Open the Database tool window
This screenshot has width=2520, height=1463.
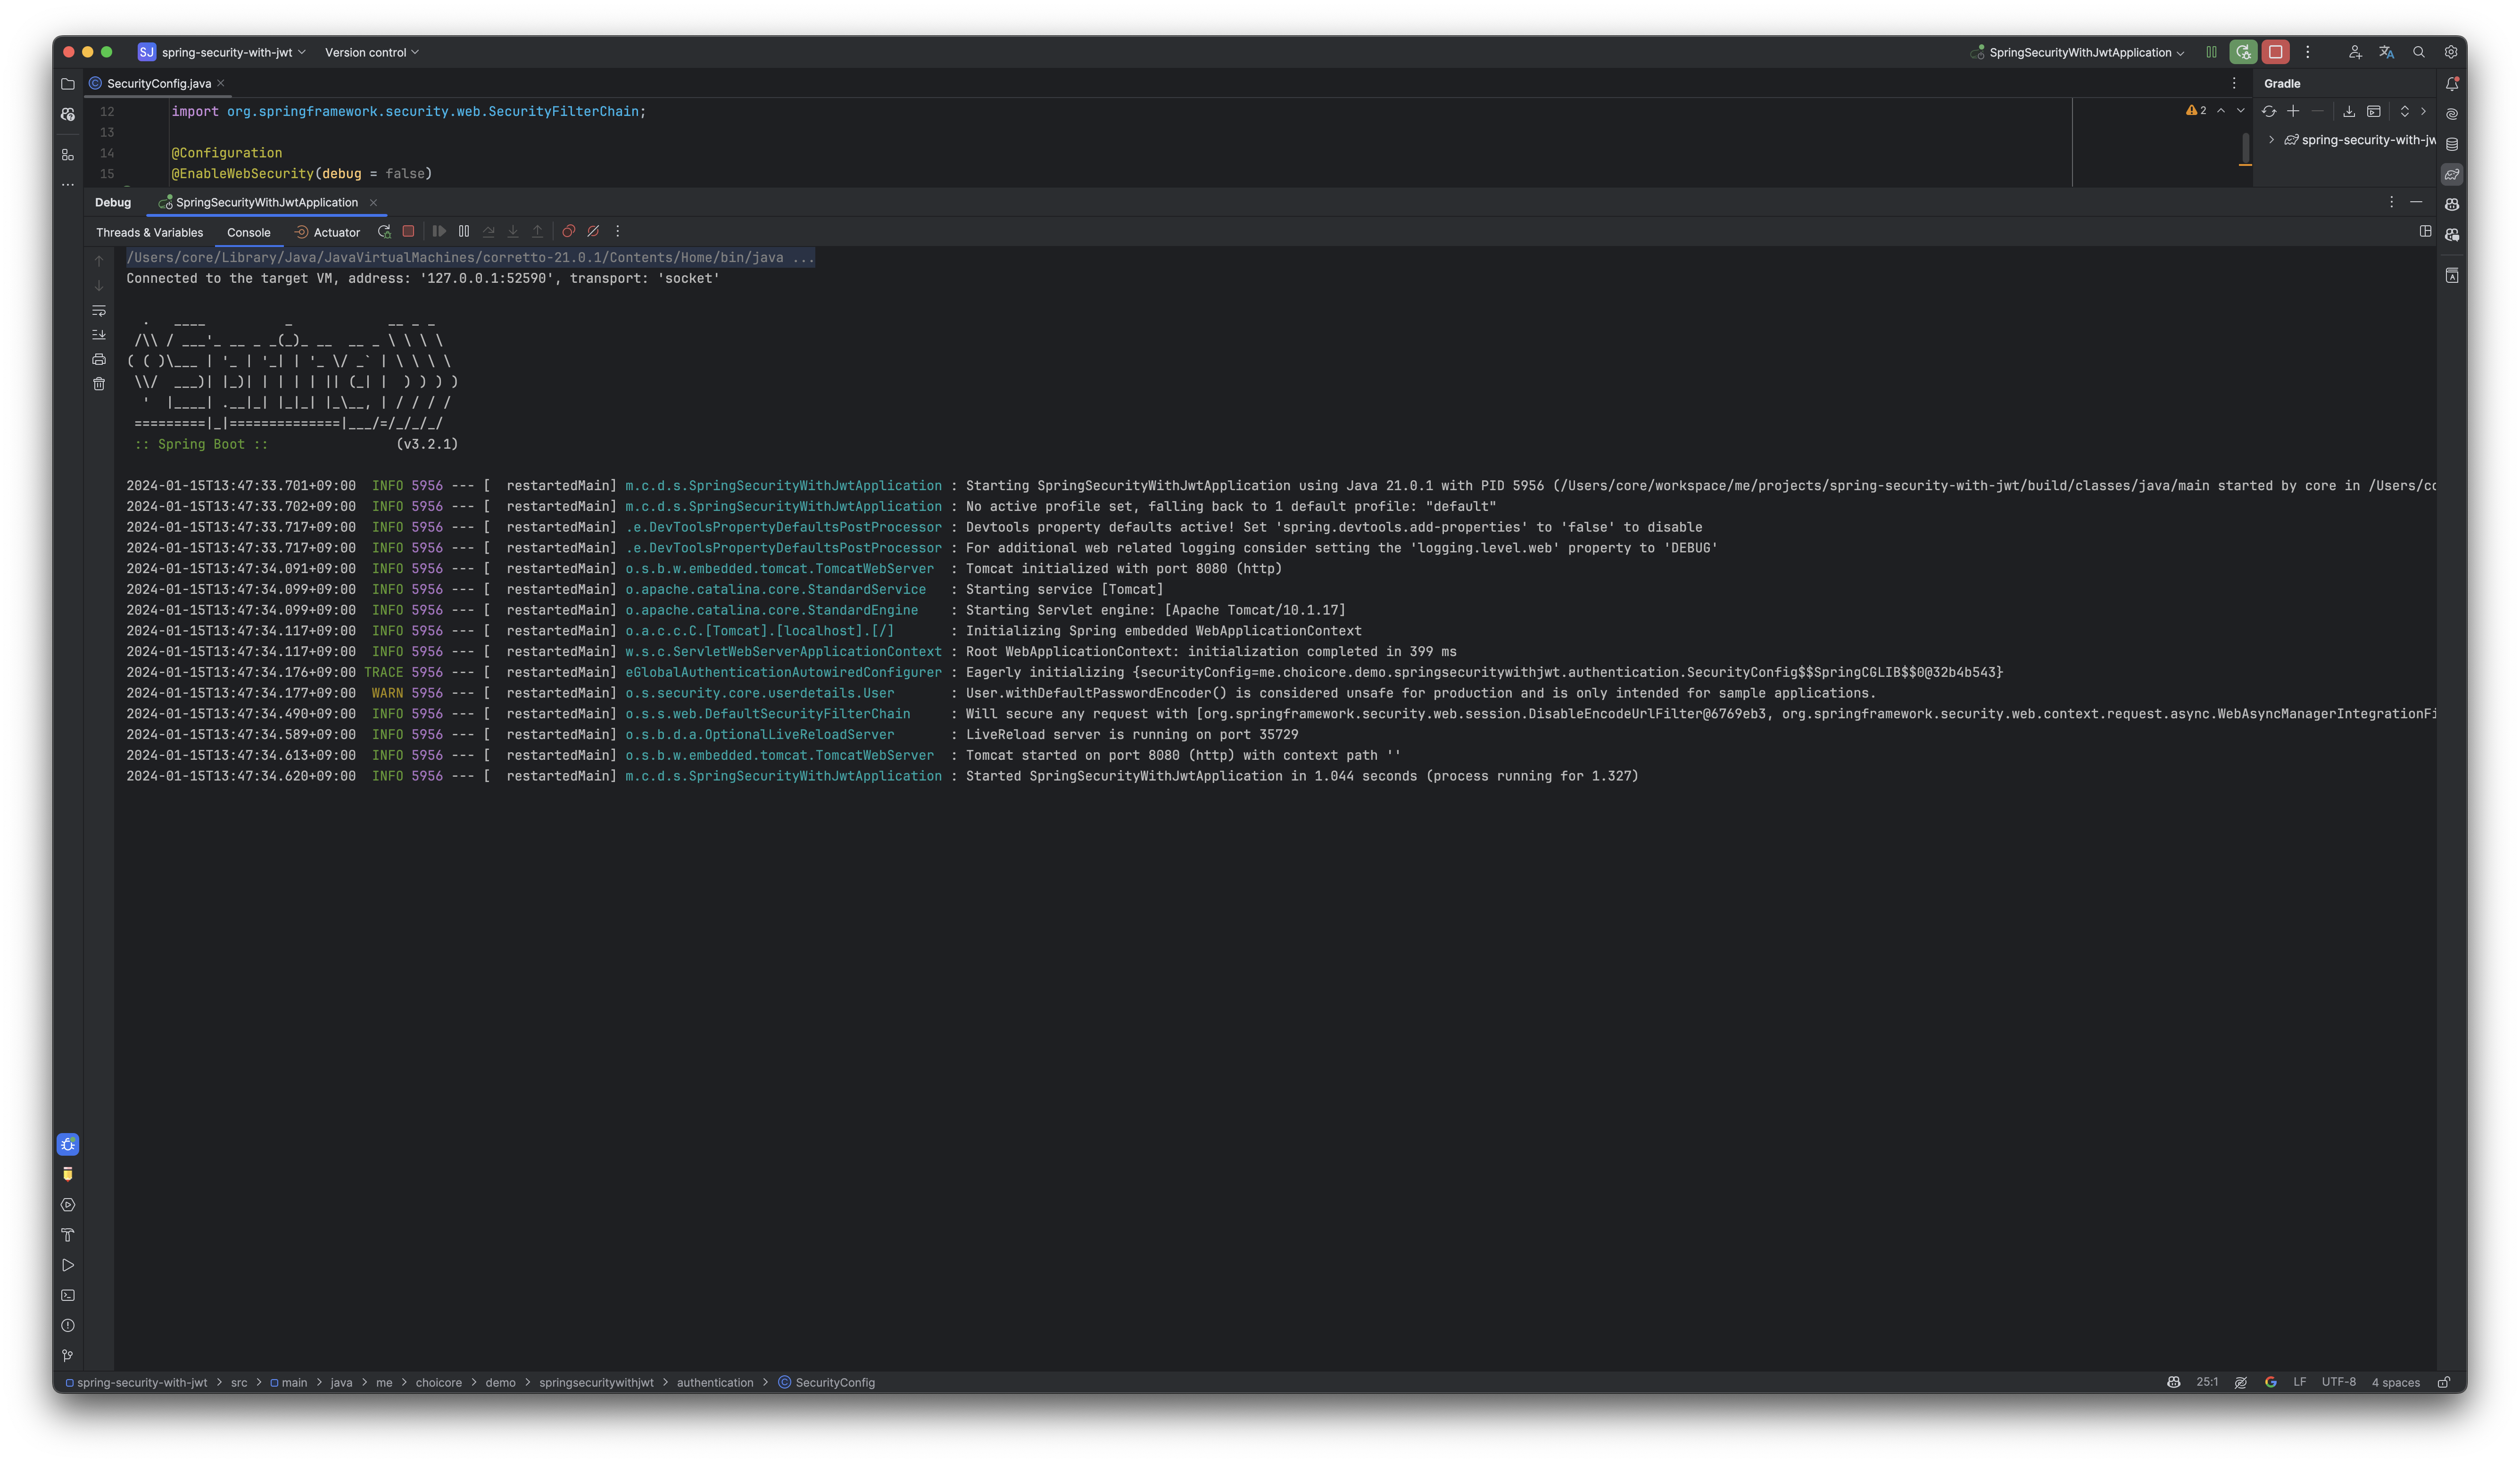pyautogui.click(x=2452, y=143)
